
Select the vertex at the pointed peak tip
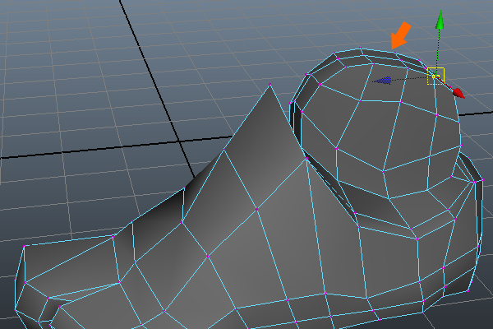click(270, 85)
